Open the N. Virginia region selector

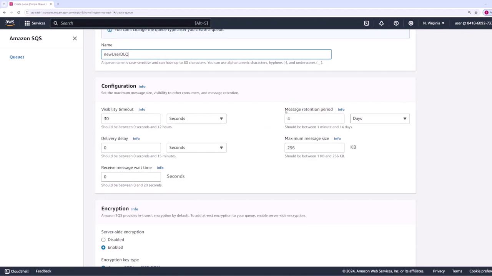434,23
